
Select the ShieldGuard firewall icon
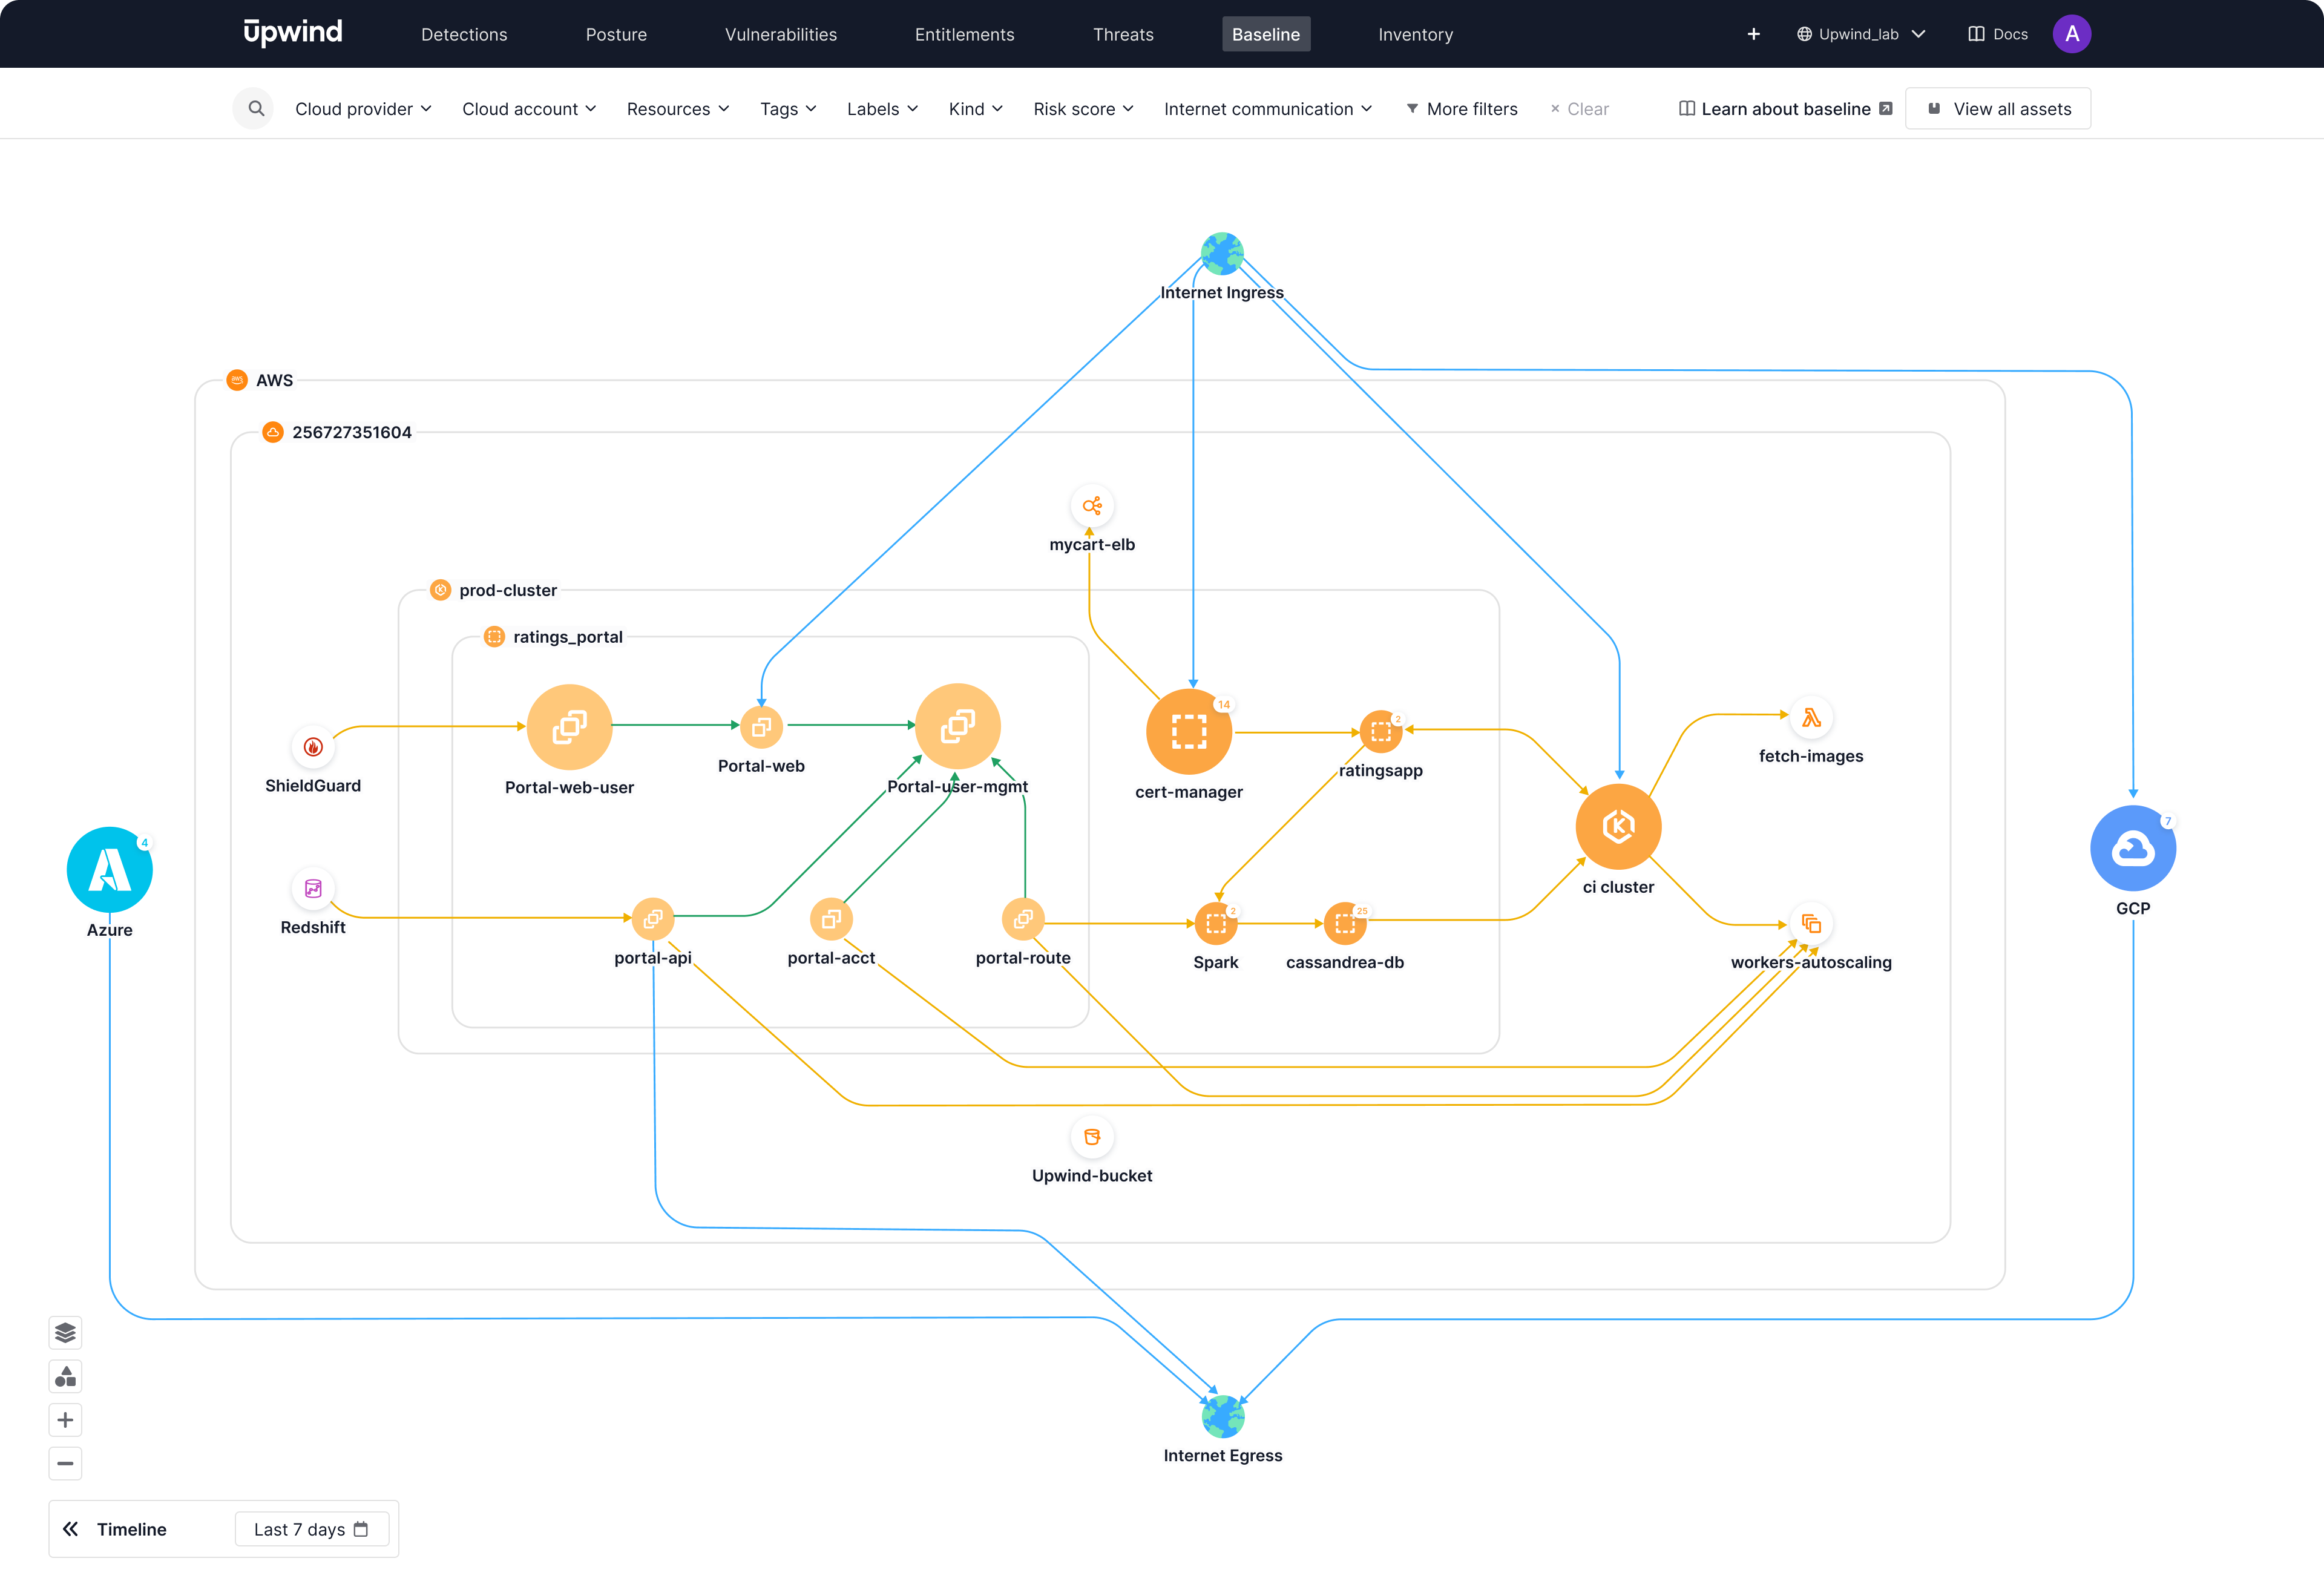pyautogui.click(x=313, y=746)
